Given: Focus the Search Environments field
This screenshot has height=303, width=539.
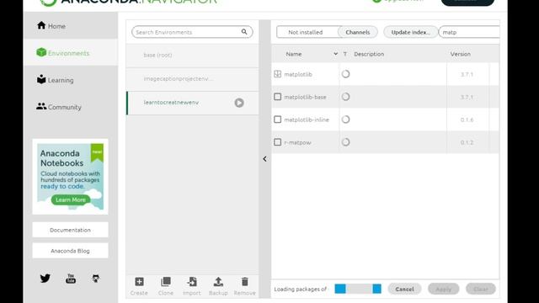Looking at the screenshot, I should [192, 32].
